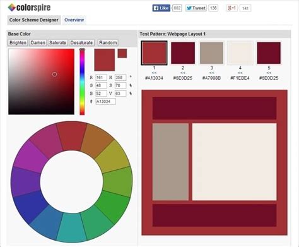Image resolution: width=299 pixels, height=247 pixels.
Task: Click the #A7988B hex label
Action: click(211, 78)
